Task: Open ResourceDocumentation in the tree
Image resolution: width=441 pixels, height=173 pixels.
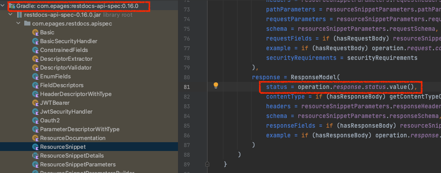Action: 73,138
